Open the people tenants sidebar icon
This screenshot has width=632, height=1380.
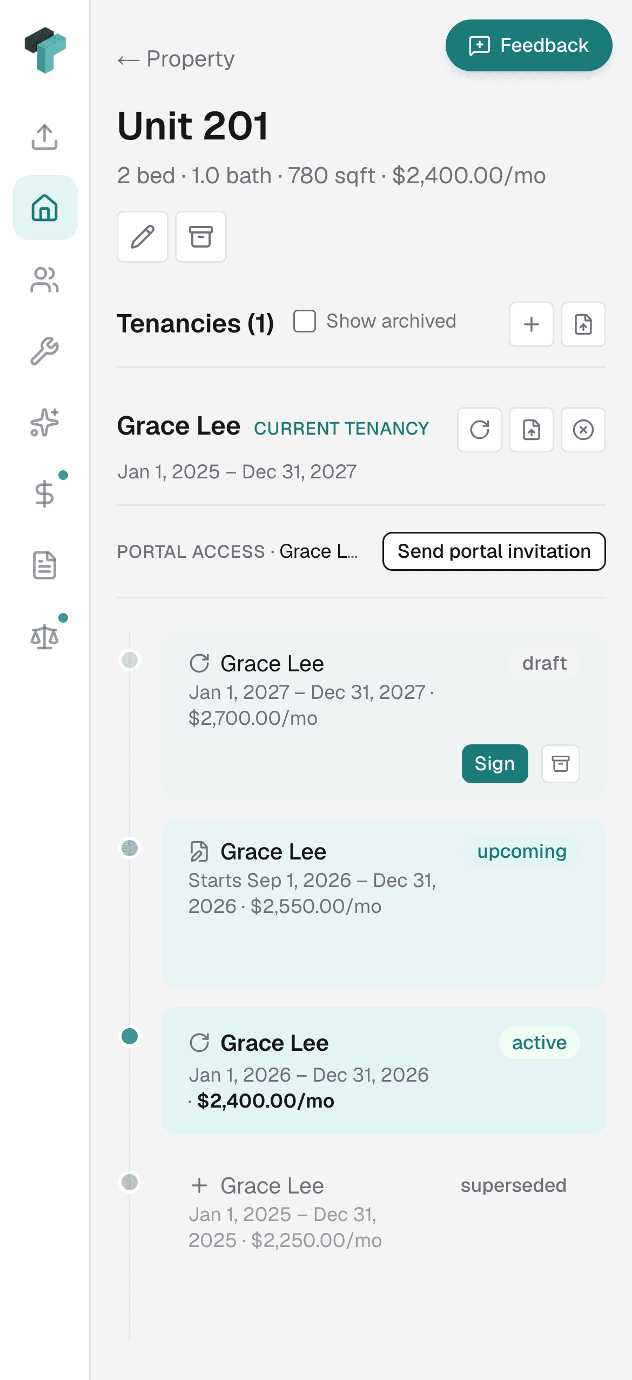coord(45,280)
